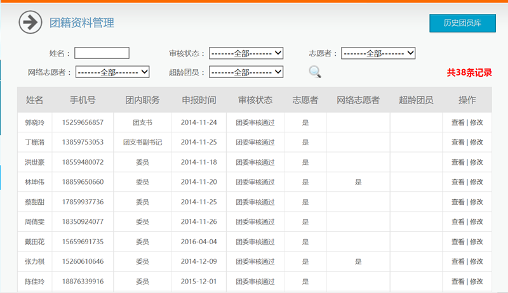Open the 历史团员库 page
Image resolution: width=508 pixels, height=293 pixels.
click(462, 23)
